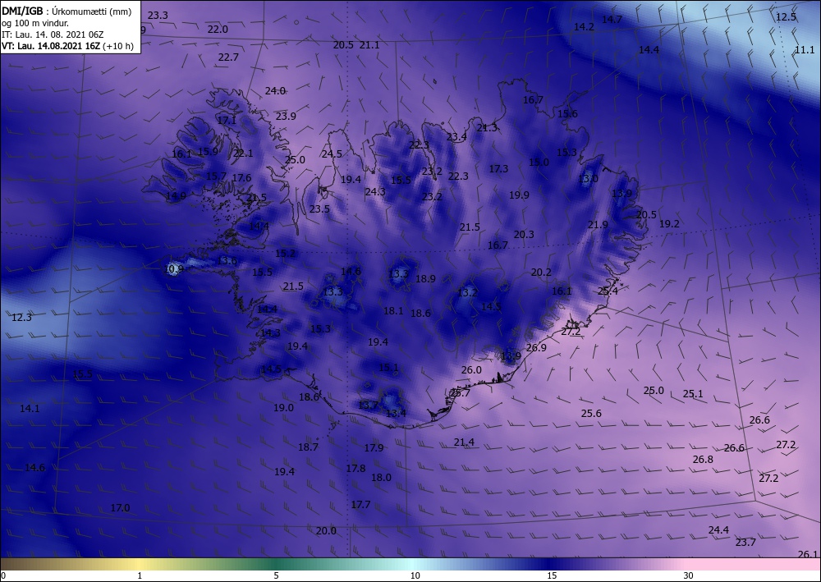The height and width of the screenshot is (582, 821).
Task: Click the '24.3' value
Action: (375, 192)
